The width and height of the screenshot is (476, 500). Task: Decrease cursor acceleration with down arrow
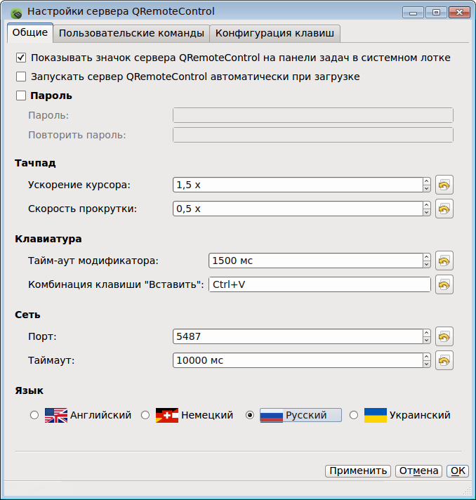click(x=427, y=188)
